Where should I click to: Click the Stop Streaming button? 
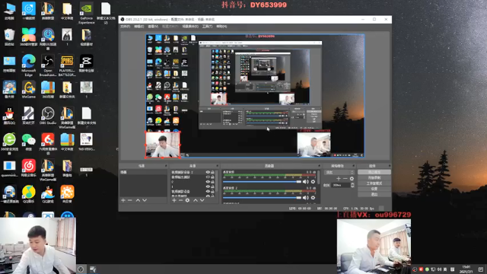point(374,172)
